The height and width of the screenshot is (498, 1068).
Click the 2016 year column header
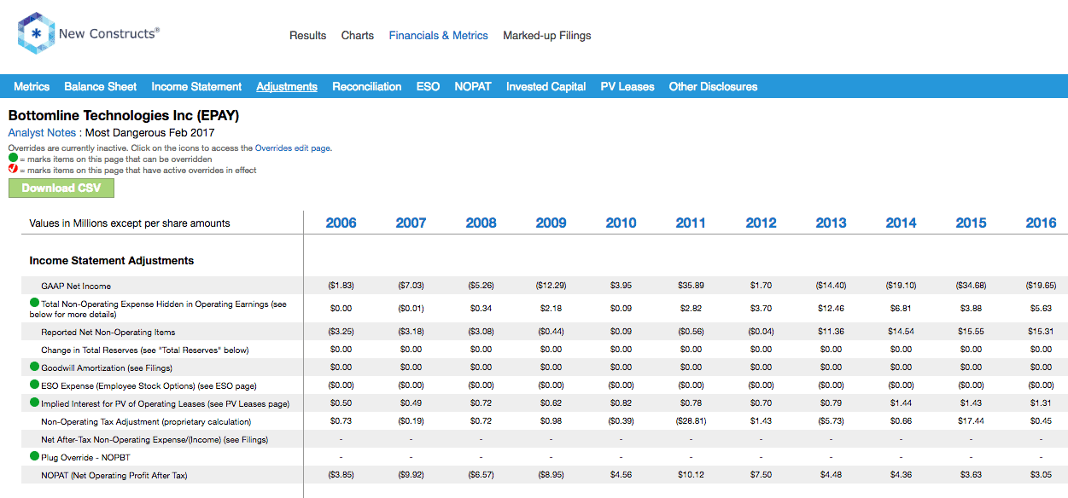[1042, 223]
